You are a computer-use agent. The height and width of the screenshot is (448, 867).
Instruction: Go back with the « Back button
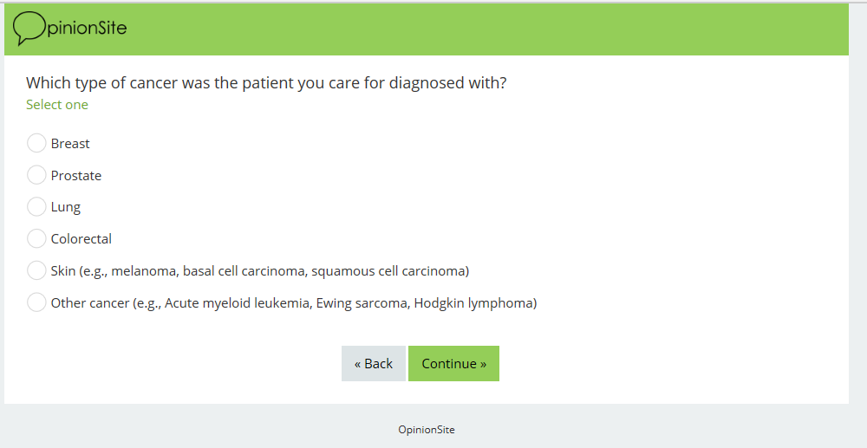click(374, 364)
